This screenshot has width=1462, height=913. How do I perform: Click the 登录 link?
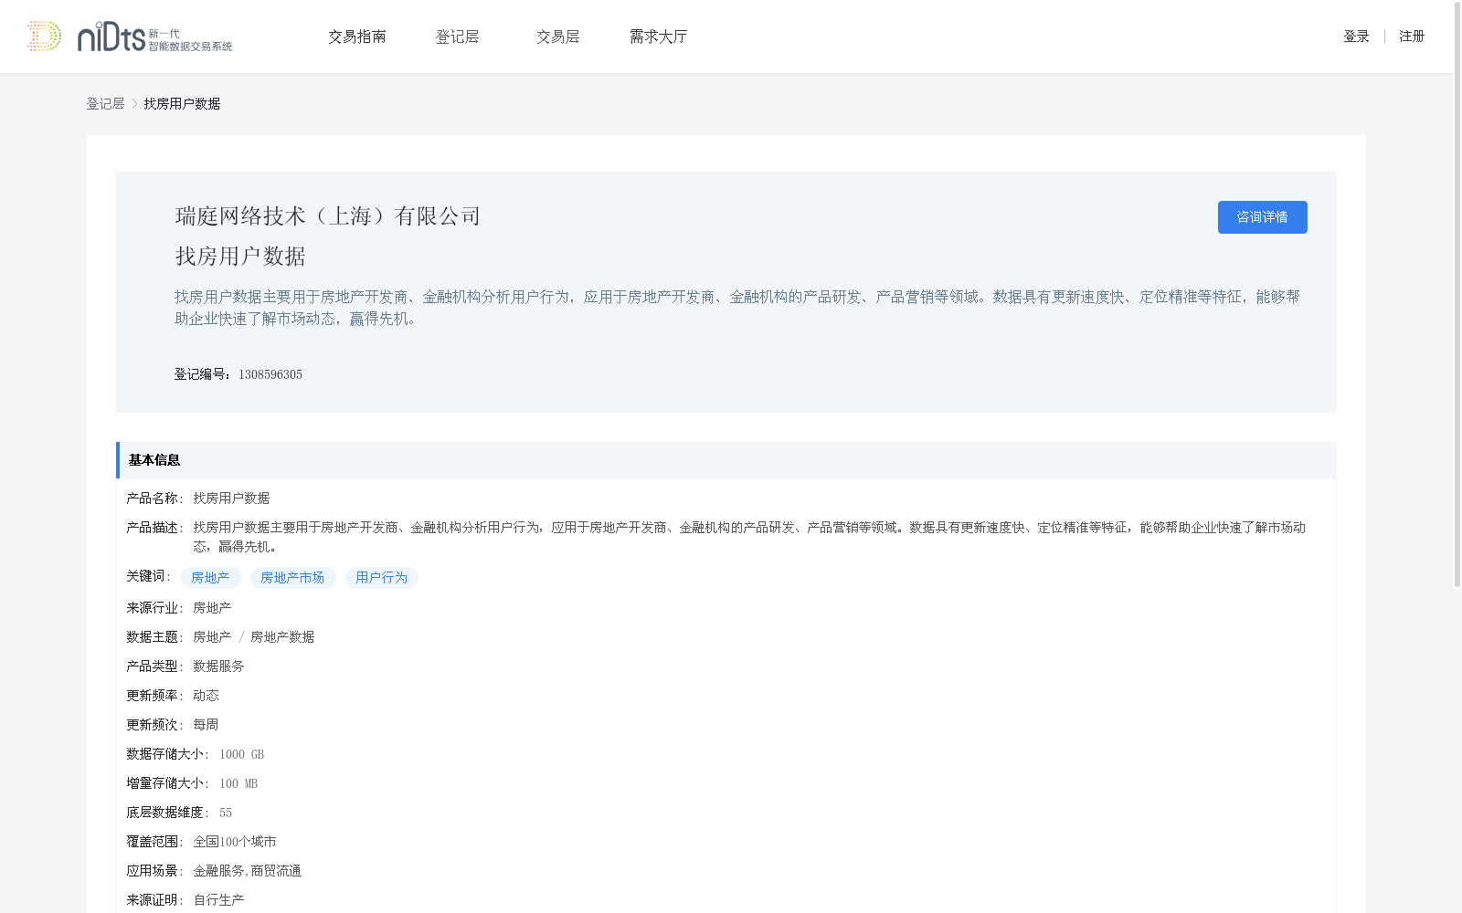1356,36
